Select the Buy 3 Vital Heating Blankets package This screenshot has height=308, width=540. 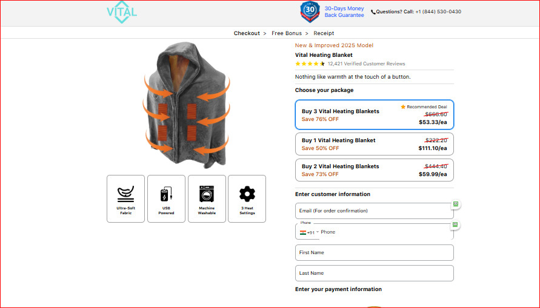374,115
